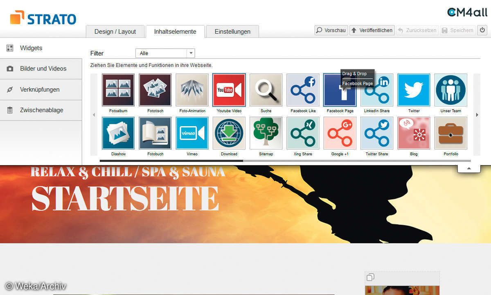The width and height of the screenshot is (491, 295).
Task: Open the Design / Layout tab
Action: 115,32
